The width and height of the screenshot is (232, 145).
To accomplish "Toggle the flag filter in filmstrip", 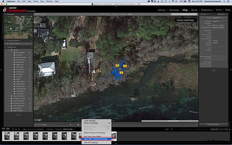I will (172, 129).
